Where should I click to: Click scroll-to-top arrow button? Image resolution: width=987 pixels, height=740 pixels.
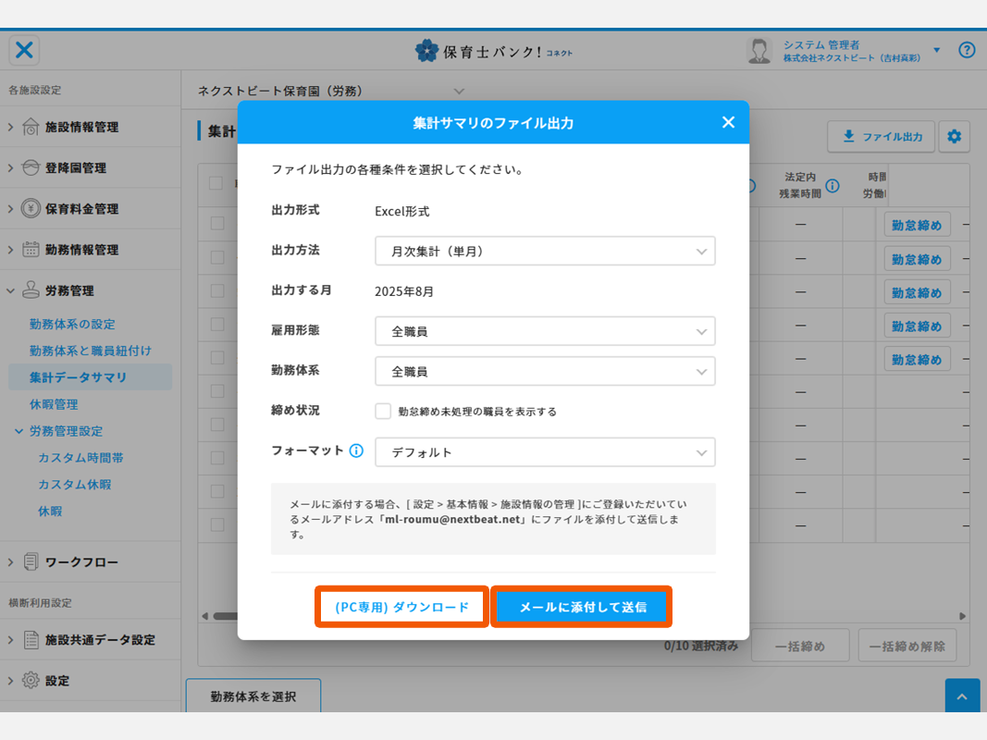(962, 697)
